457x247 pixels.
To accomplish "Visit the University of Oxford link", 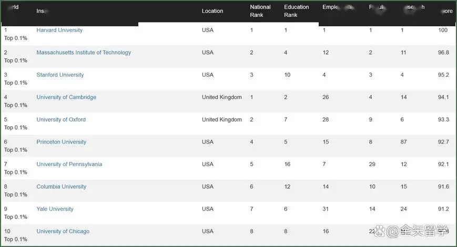I will pyautogui.click(x=61, y=119).
